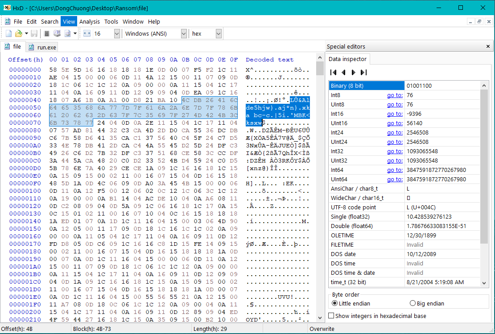The width and height of the screenshot is (495, 334).
Task: Click offset 00000100 row label
Action: tap(25, 191)
